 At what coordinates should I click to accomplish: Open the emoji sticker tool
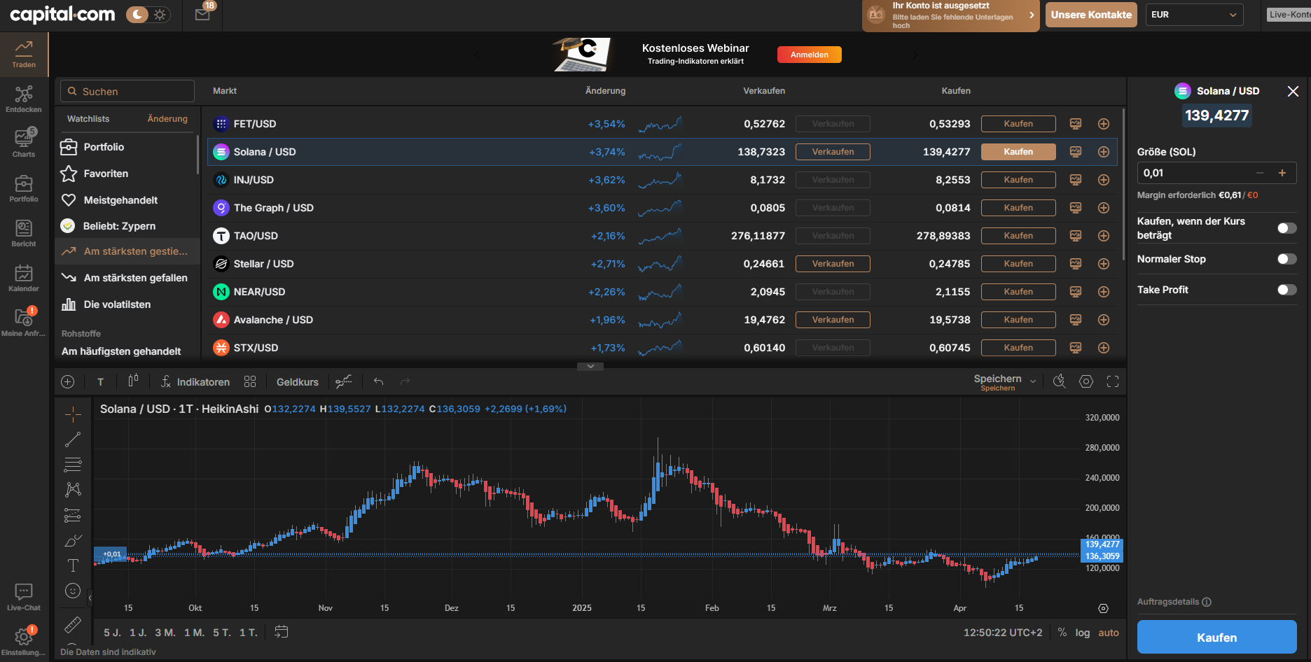73,591
